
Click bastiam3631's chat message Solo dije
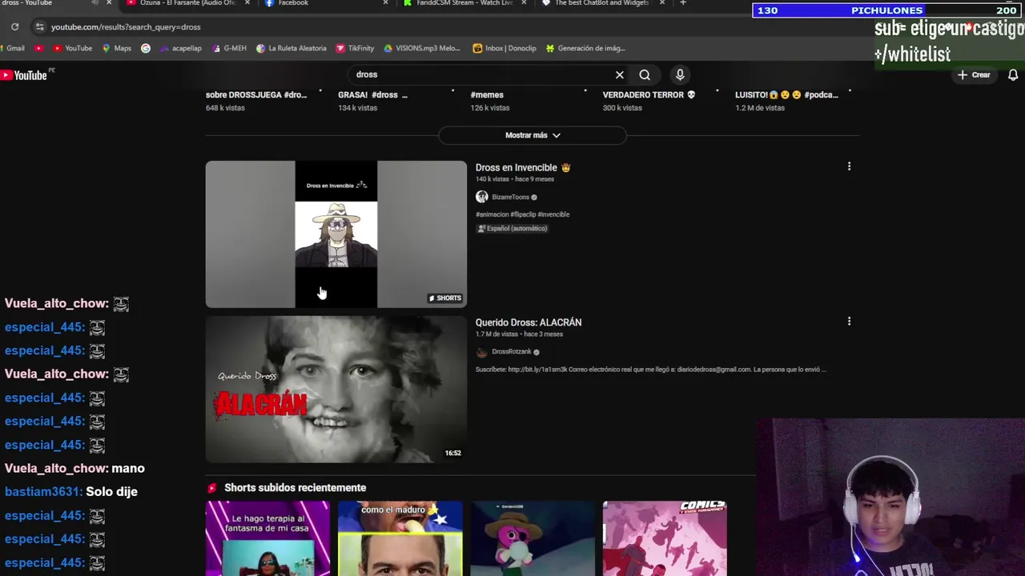(111, 492)
